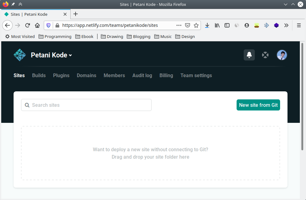Open the user avatar menu
The image size is (306, 200).
coord(282,55)
